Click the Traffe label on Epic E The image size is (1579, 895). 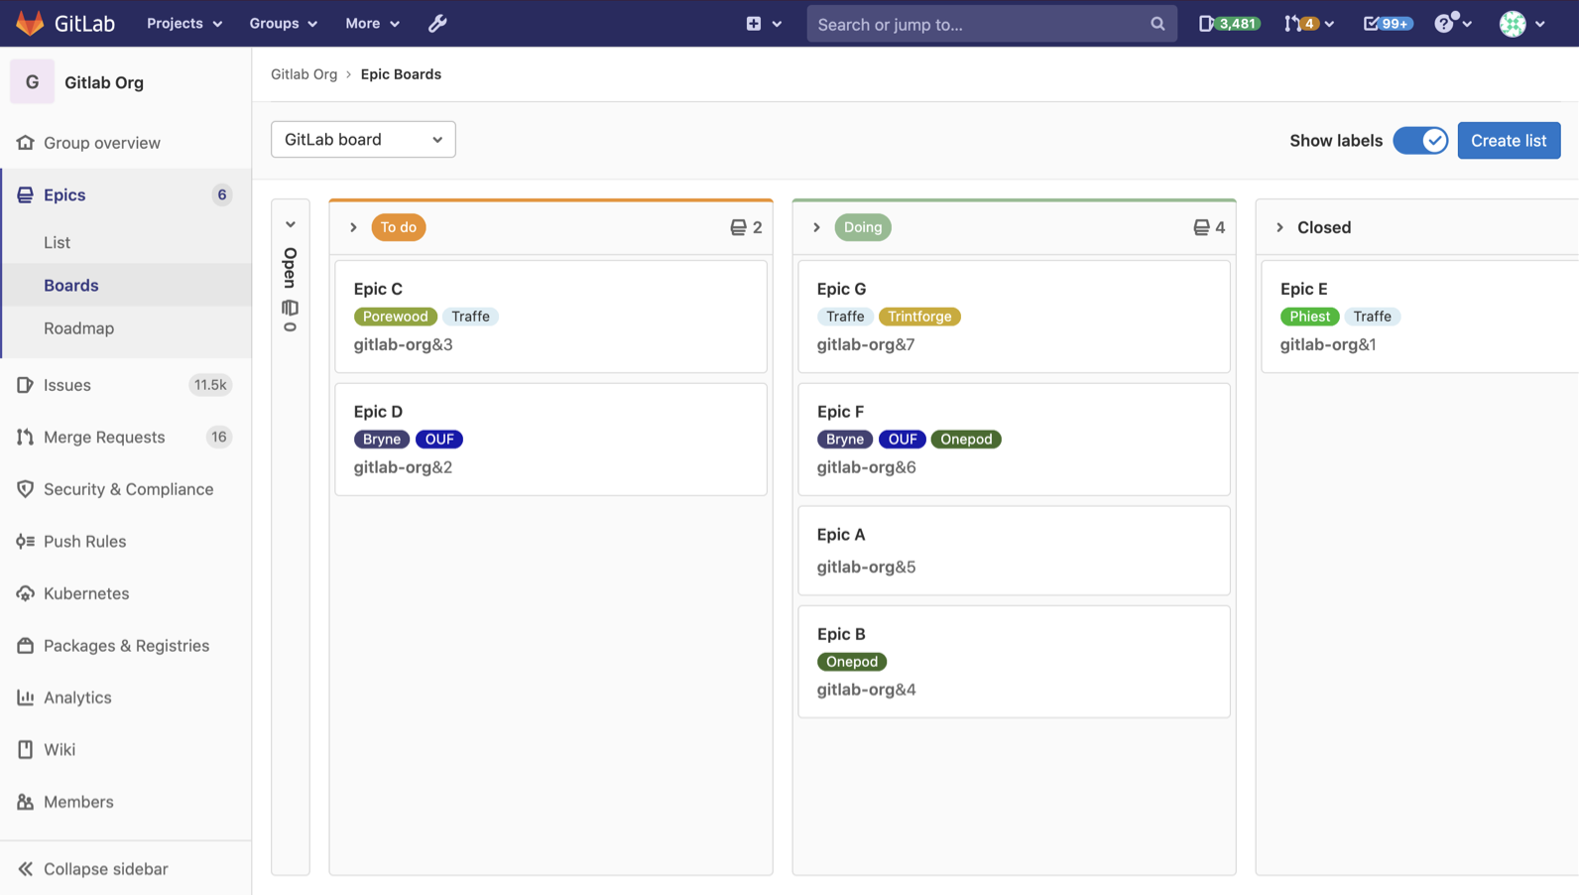pyautogui.click(x=1372, y=317)
